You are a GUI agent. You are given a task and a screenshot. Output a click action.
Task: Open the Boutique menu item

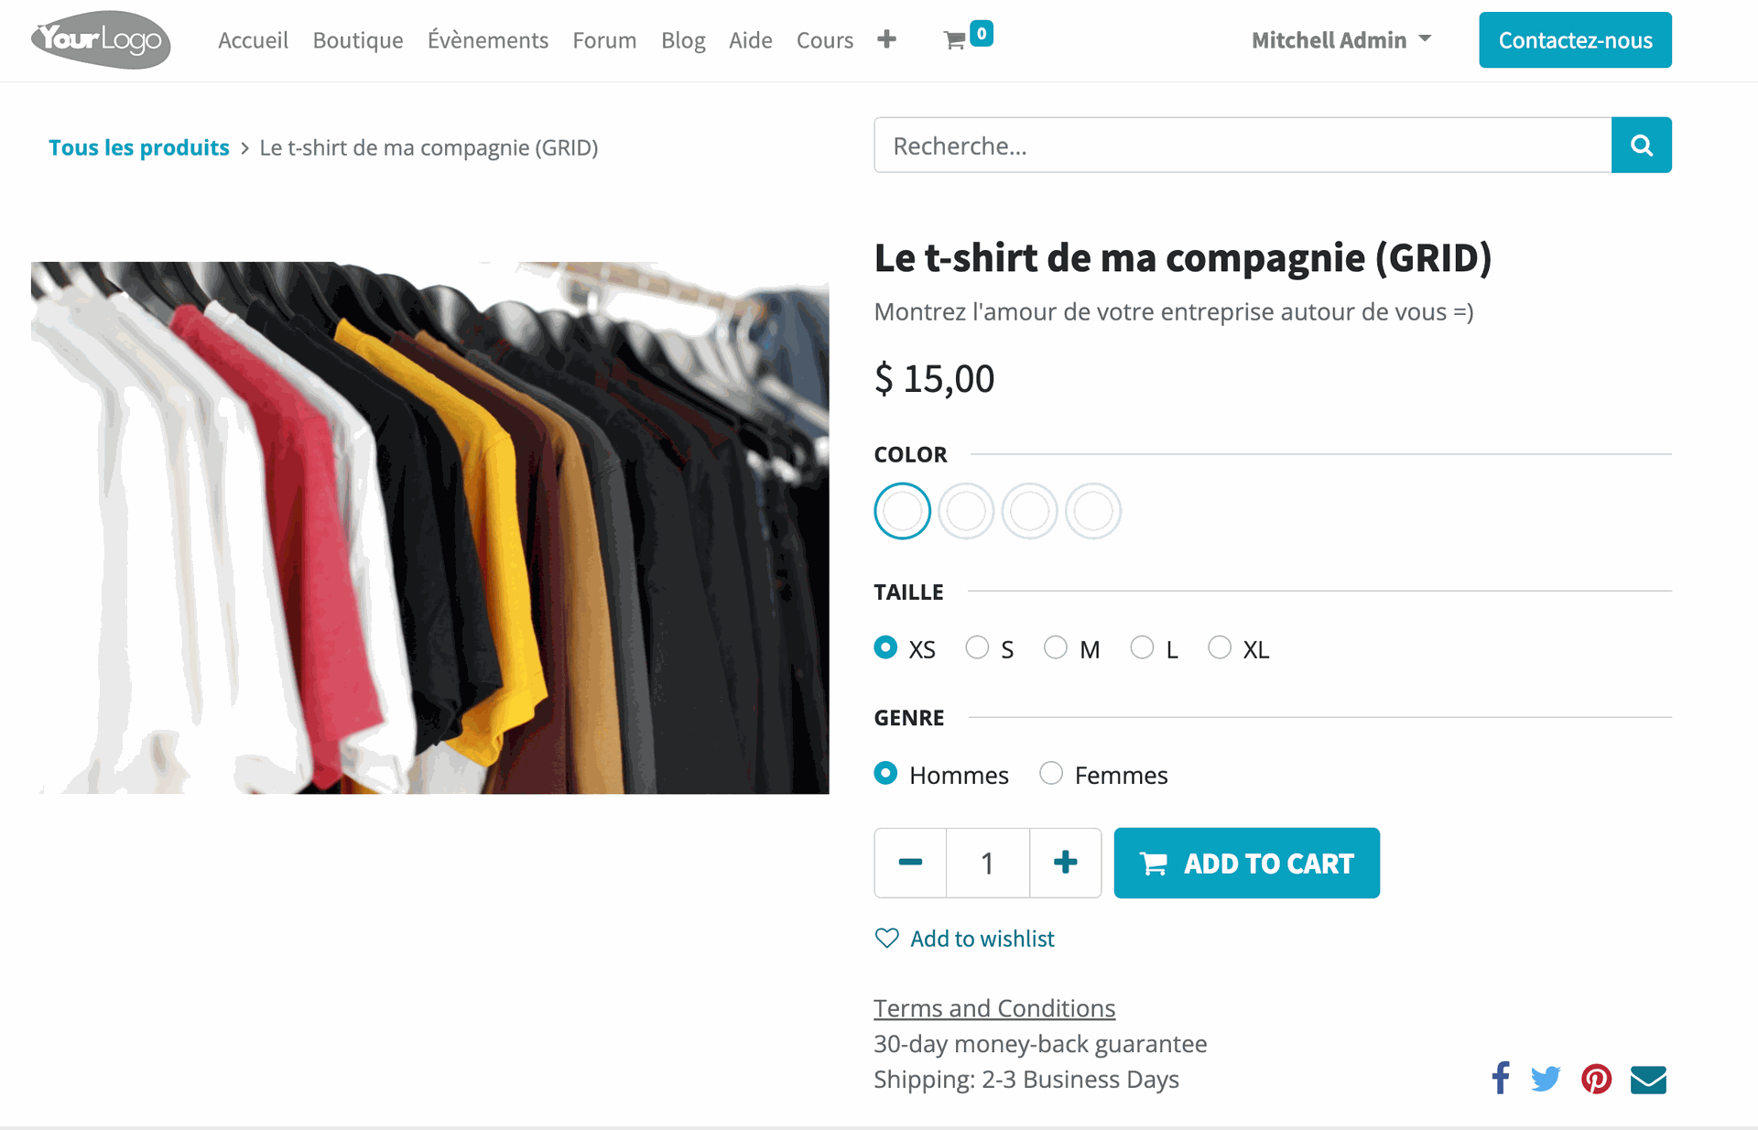point(357,40)
